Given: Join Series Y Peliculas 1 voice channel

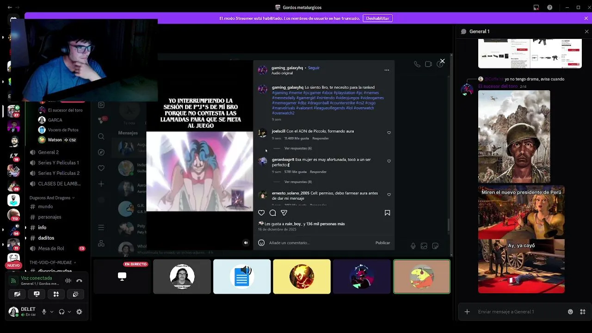Looking at the screenshot, I should tap(58, 163).
